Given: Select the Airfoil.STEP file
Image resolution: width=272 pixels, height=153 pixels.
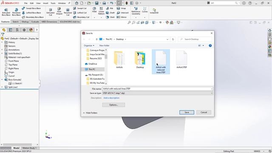Looking at the screenshot, I should [x=181, y=59].
